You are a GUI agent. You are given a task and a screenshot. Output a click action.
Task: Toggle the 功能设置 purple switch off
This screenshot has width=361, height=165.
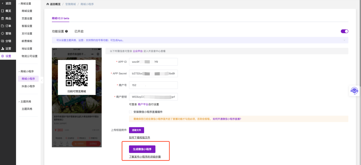(x=344, y=31)
